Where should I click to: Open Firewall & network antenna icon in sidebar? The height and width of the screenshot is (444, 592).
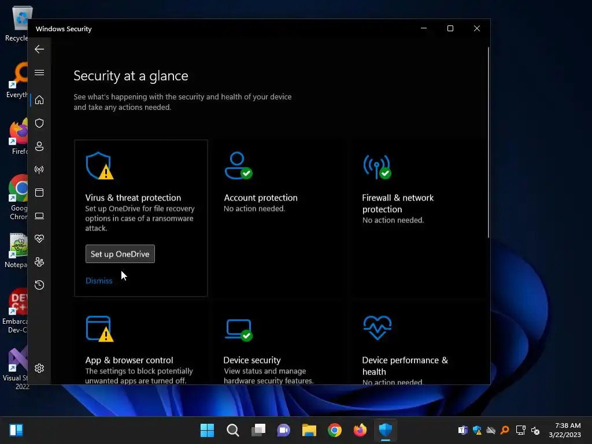39,169
